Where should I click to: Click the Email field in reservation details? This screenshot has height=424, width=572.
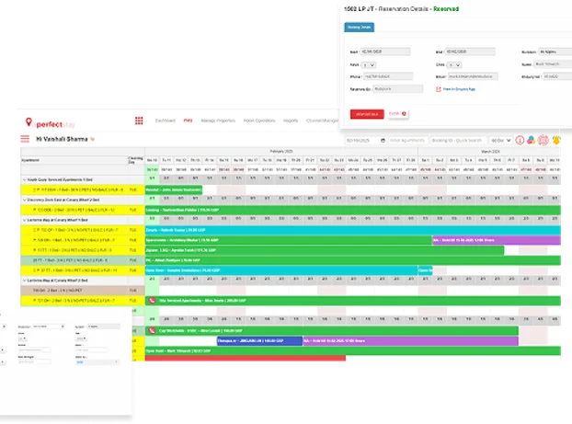(x=473, y=76)
